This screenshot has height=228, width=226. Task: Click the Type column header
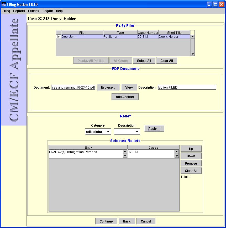[120, 32]
